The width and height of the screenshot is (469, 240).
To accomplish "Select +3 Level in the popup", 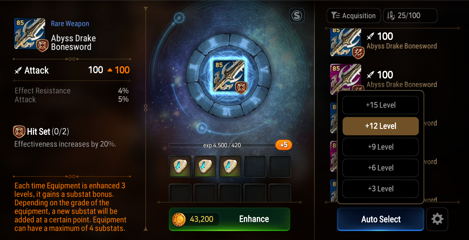I will click(380, 189).
